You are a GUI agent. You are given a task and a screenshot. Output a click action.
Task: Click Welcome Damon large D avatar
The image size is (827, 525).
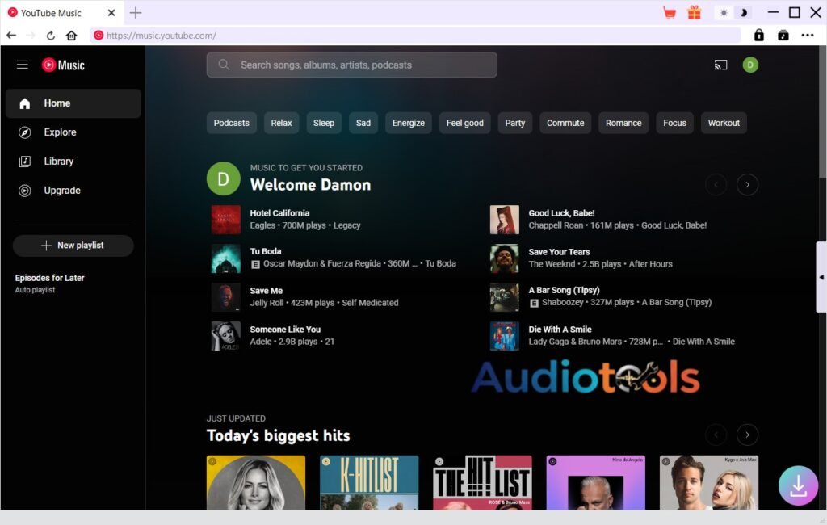click(224, 178)
